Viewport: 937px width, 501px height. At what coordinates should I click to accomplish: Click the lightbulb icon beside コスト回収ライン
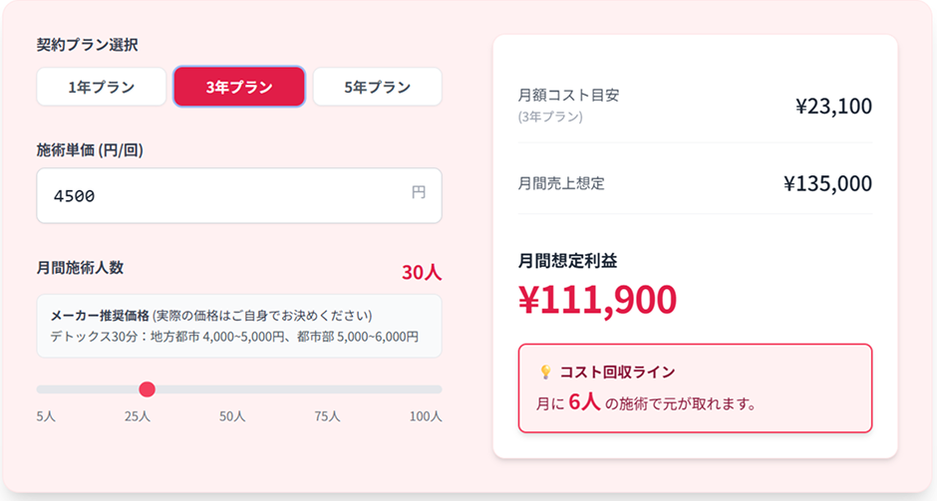(x=545, y=372)
